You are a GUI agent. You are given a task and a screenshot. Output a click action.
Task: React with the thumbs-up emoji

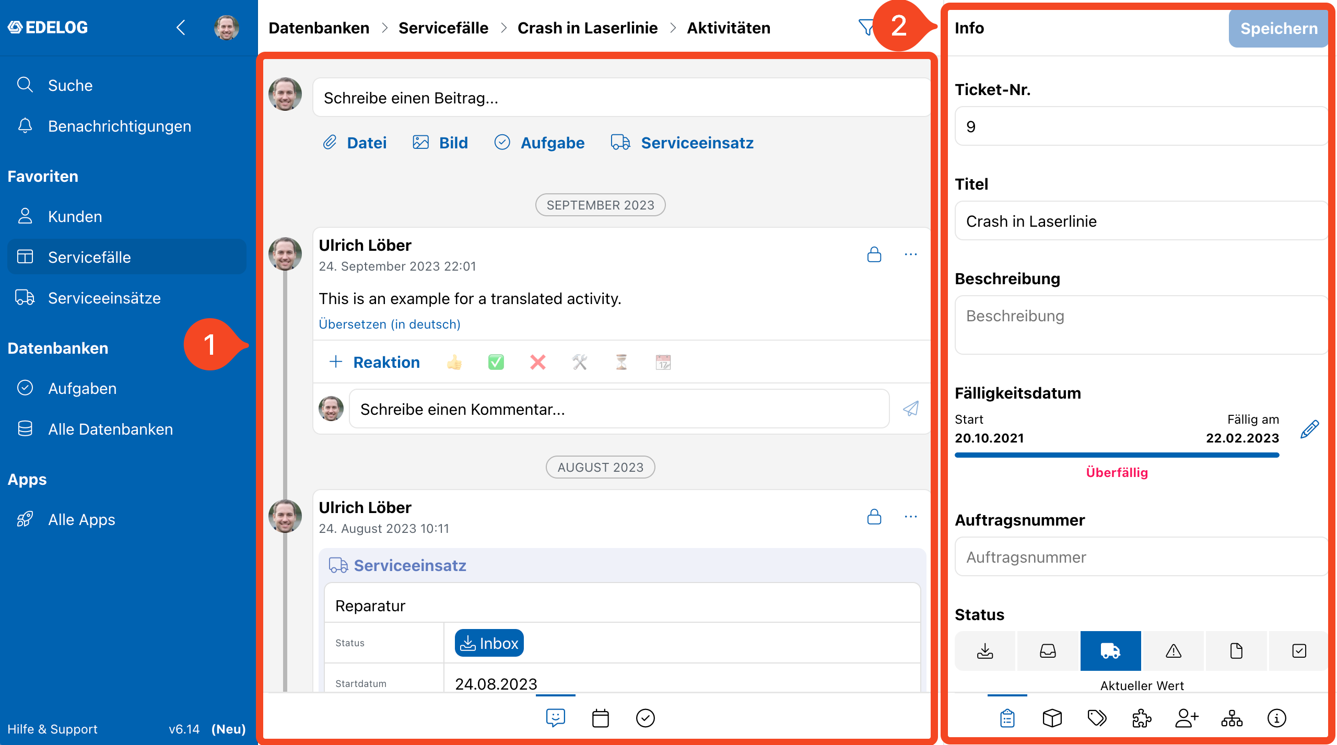[x=454, y=362]
